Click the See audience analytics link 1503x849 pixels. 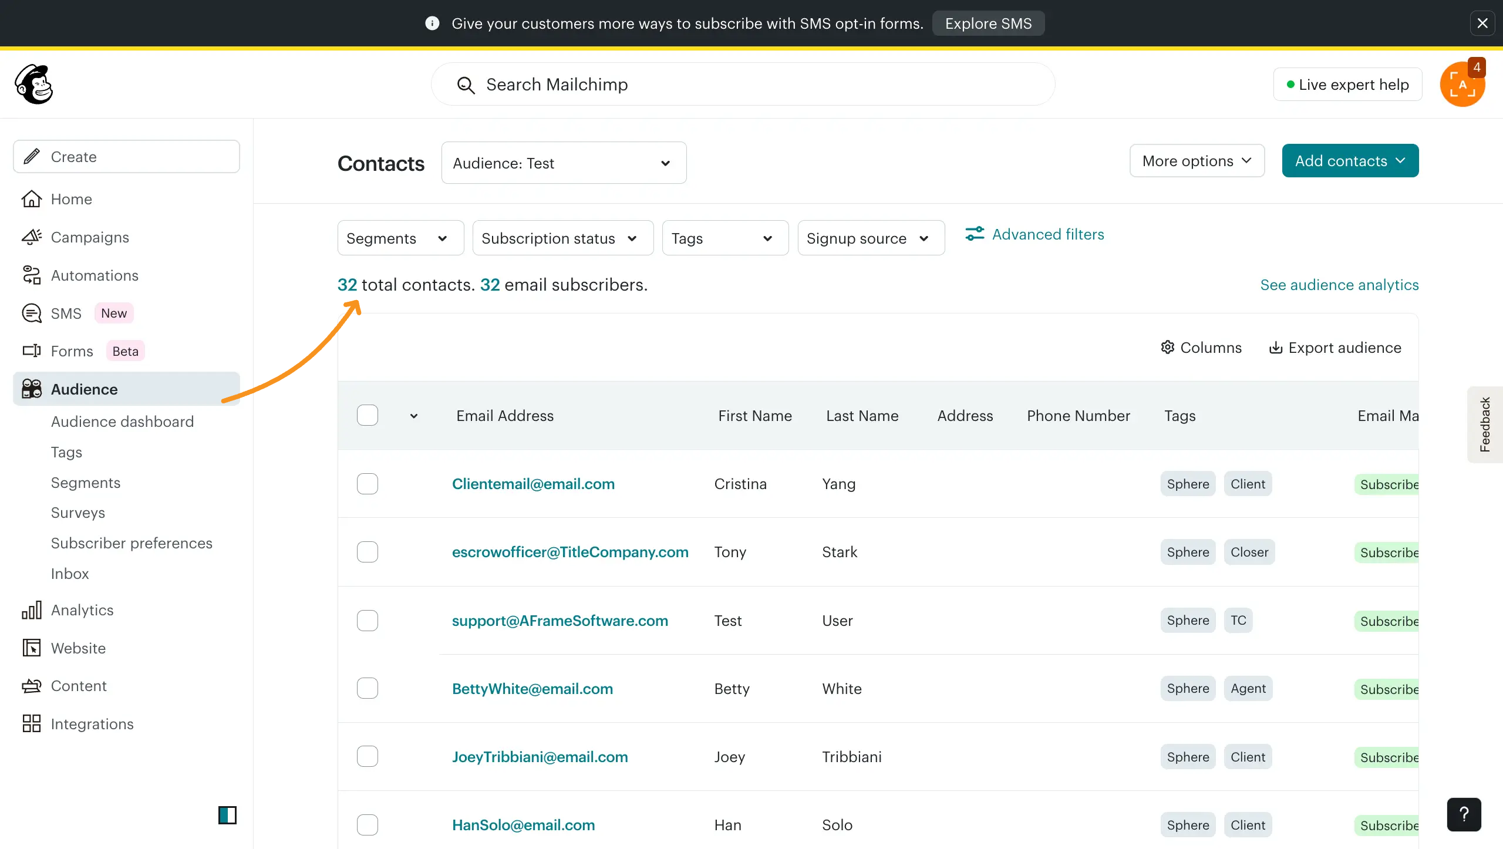click(x=1339, y=285)
